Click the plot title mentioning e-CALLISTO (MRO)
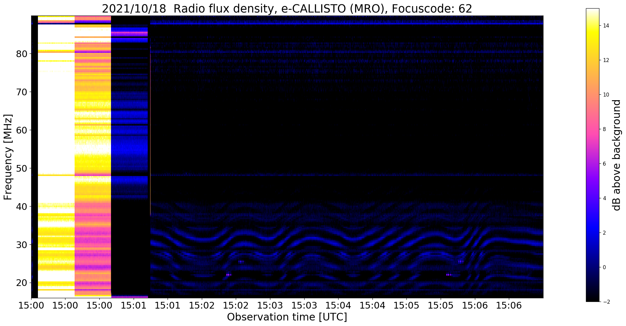This screenshot has height=326, width=626. click(x=287, y=9)
